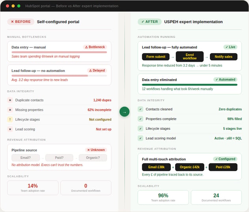Click the red Data entry manual progress bar

click(x=59, y=52)
